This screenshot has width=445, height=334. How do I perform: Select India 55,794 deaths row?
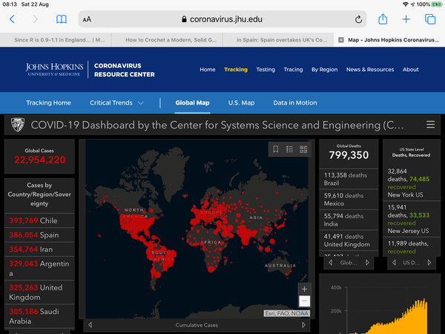click(x=349, y=220)
